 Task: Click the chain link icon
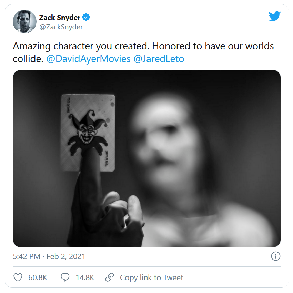[109, 277]
